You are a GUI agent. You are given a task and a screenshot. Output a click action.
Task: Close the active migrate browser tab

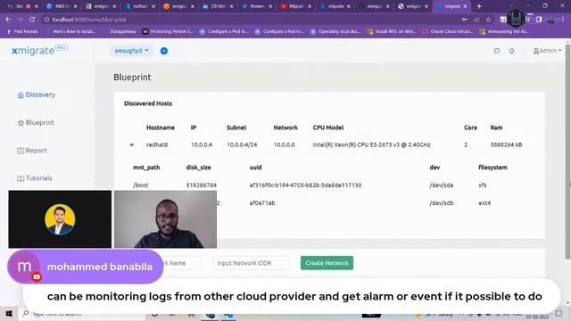pos(465,6)
